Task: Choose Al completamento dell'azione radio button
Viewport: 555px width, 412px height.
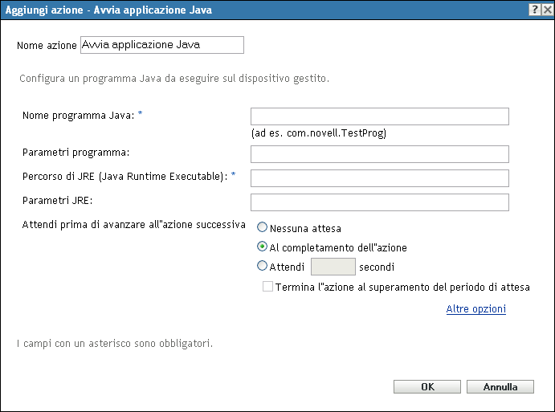Action: (x=263, y=247)
